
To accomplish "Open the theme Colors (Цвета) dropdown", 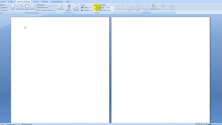I will (3, 5).
